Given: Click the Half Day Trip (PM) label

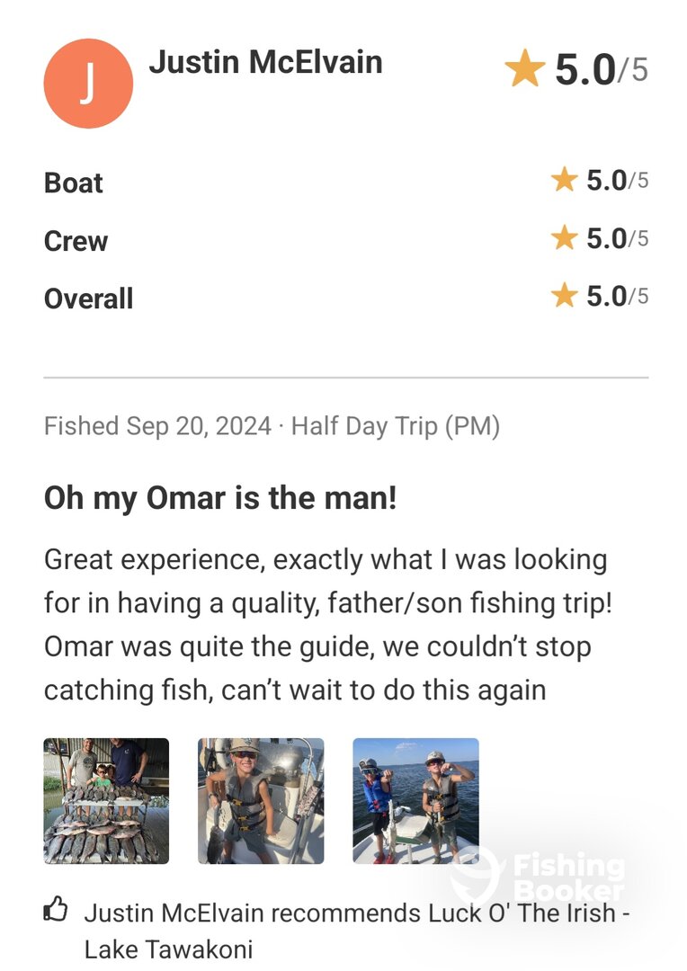Looking at the screenshot, I should click(396, 425).
